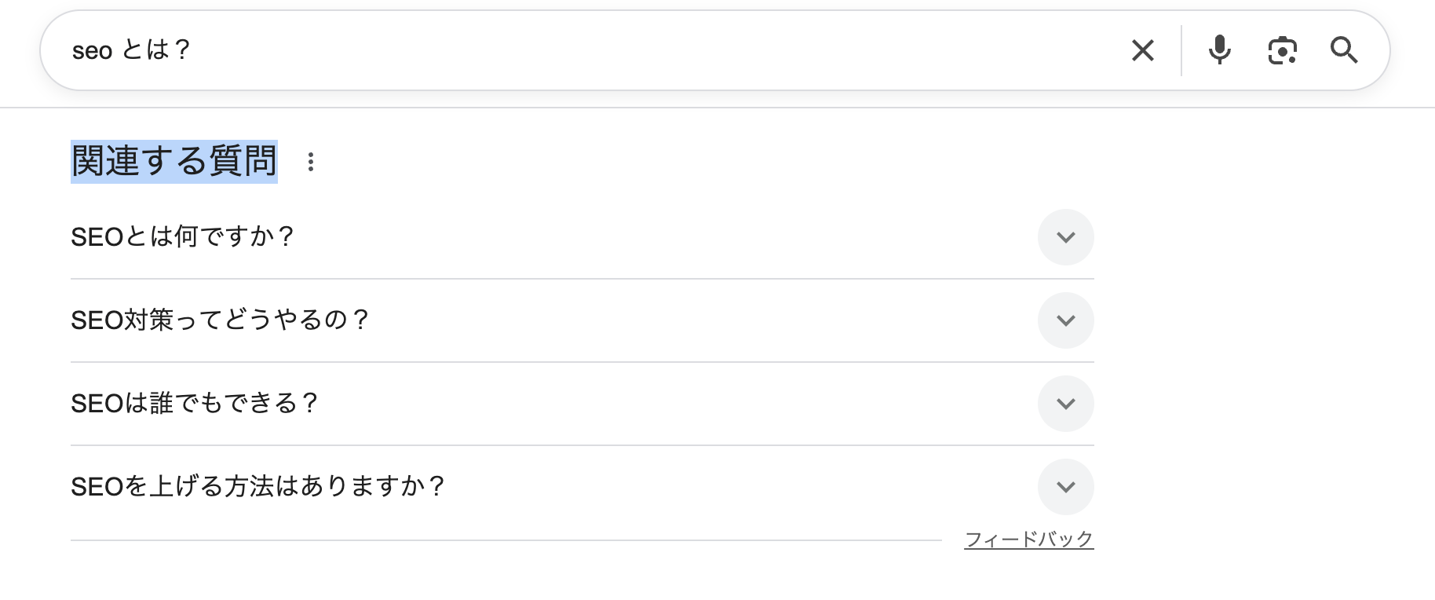Open three-dot menu beside 関連する質問
The height and width of the screenshot is (600, 1435).
click(x=311, y=162)
